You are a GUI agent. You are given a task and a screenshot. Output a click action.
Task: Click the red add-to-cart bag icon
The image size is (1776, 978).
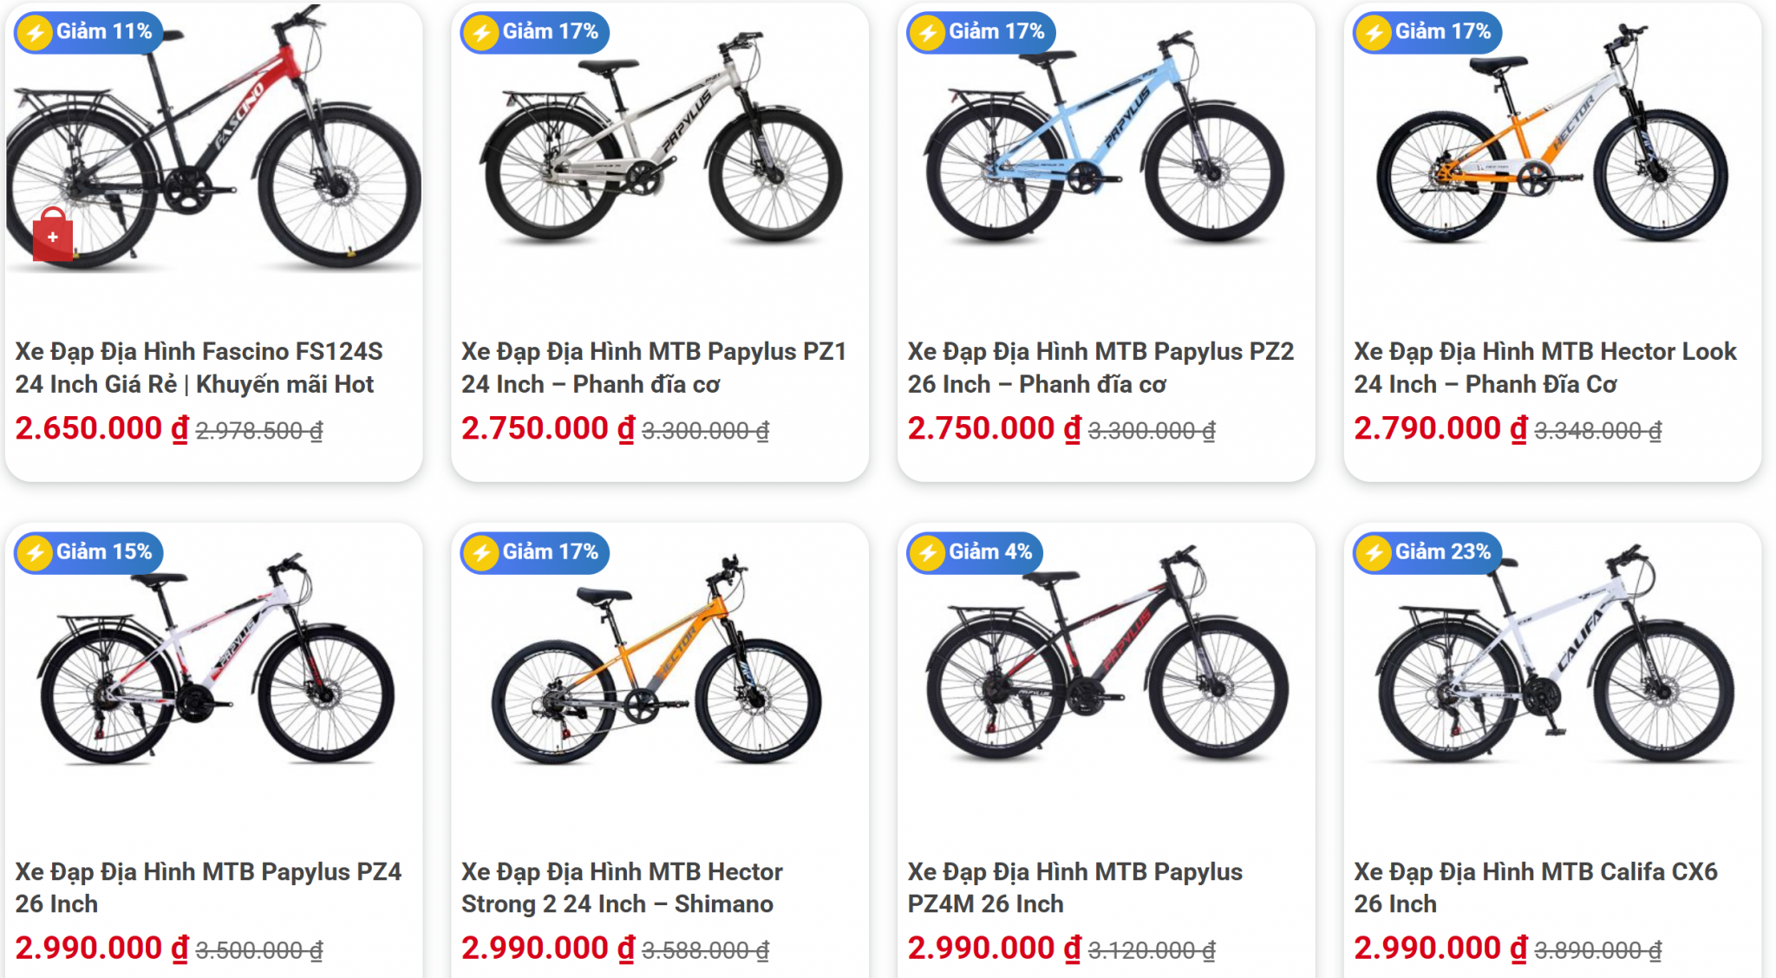click(x=52, y=235)
